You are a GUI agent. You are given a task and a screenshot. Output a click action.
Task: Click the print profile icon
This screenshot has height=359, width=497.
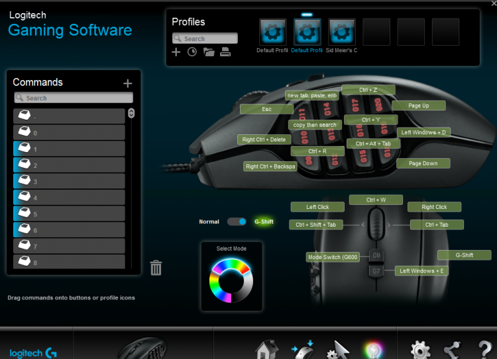click(x=225, y=52)
